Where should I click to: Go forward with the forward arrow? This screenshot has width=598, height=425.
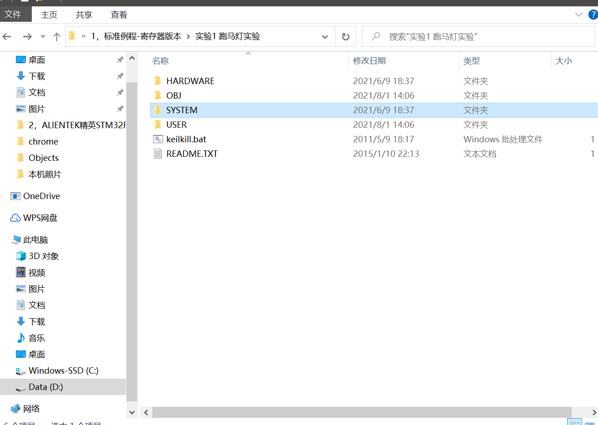tap(27, 36)
